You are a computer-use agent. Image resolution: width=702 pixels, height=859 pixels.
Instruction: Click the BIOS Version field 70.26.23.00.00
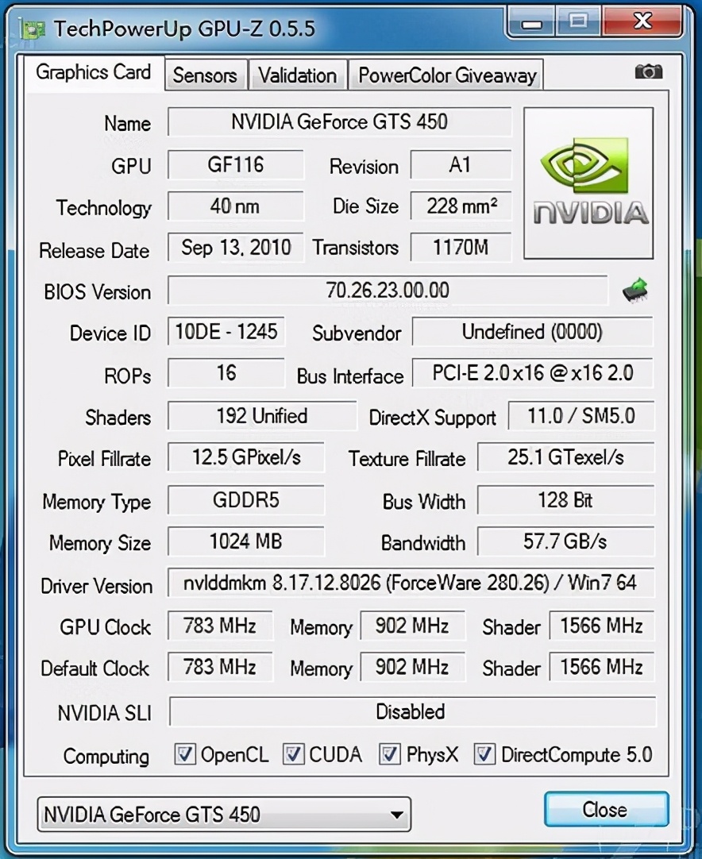[x=388, y=291]
